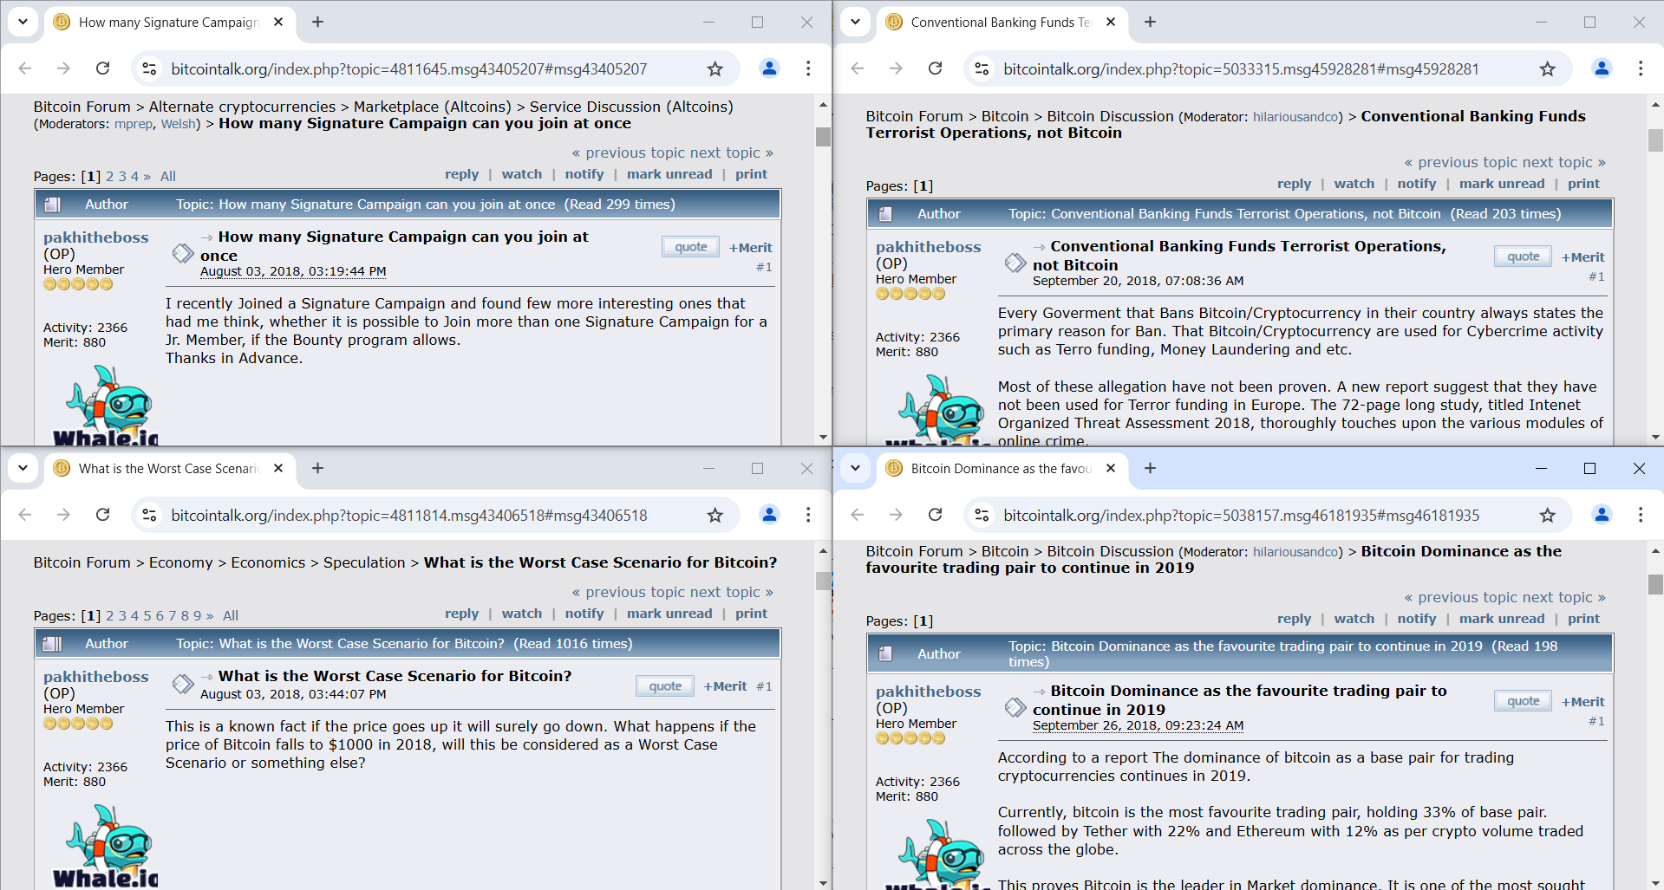Give +Merit to Signature Campaign post
Screen dimensions: 1664x890
point(750,248)
